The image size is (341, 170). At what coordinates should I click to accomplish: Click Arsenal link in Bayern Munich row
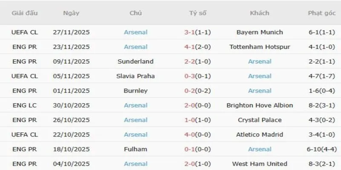point(136,32)
